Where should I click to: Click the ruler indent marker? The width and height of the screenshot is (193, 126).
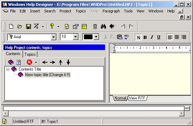[114, 49]
